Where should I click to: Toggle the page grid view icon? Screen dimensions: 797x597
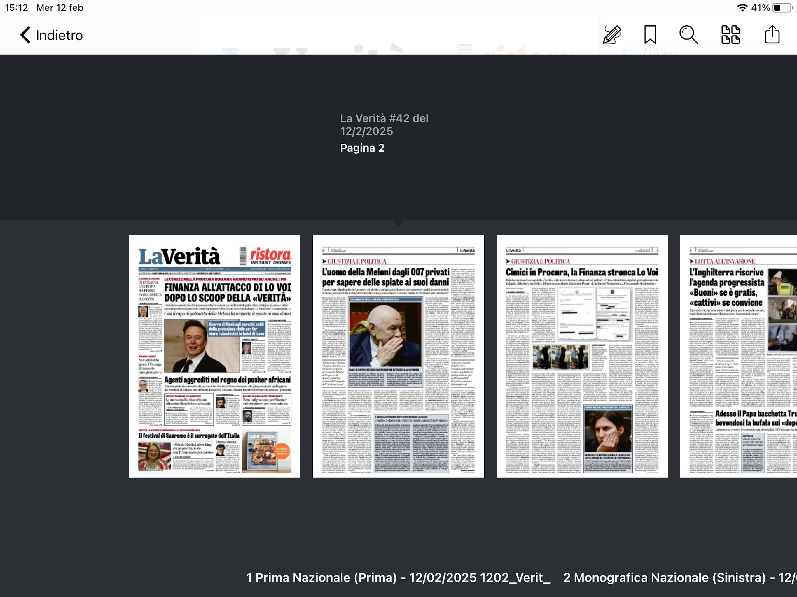730,35
